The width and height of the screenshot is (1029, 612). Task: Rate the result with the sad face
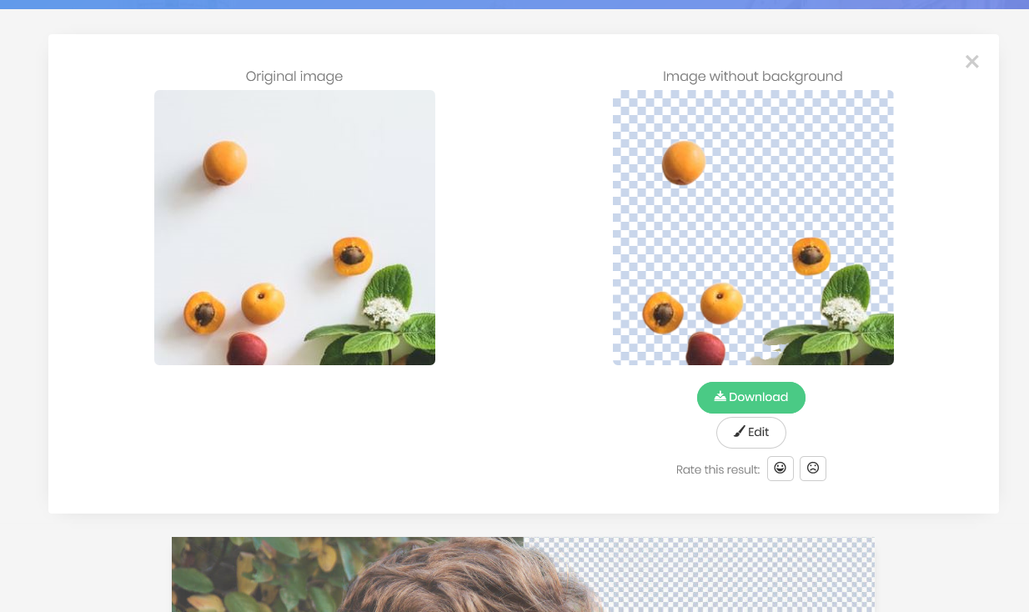(x=813, y=469)
